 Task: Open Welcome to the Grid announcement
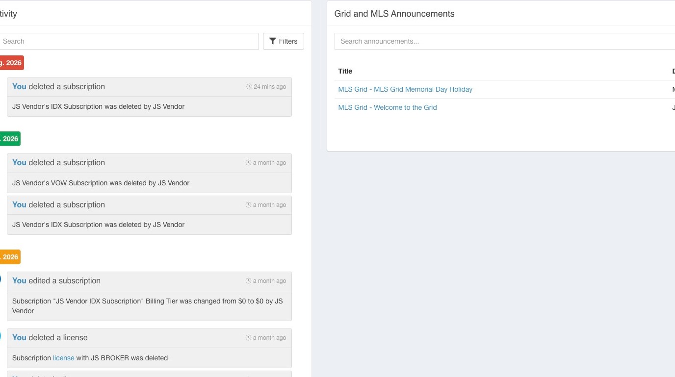click(x=388, y=107)
